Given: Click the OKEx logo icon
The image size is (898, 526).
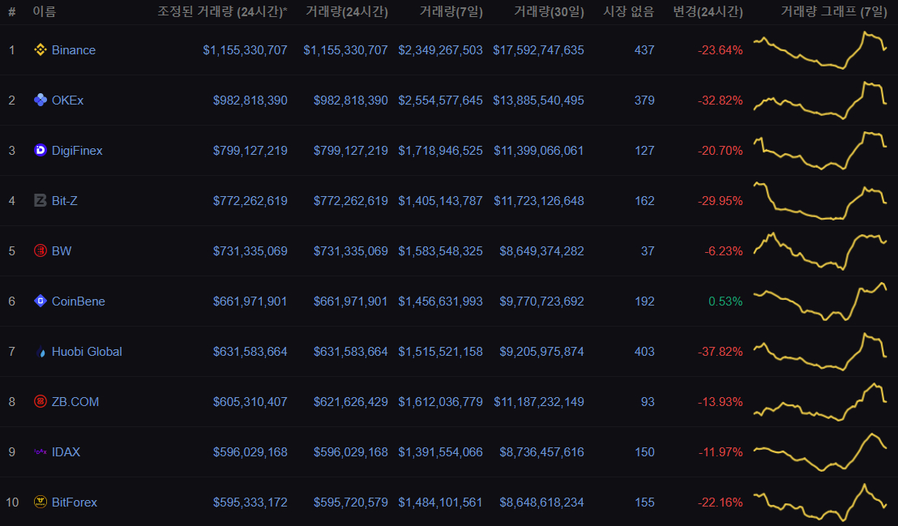Looking at the screenshot, I should pos(40,100).
